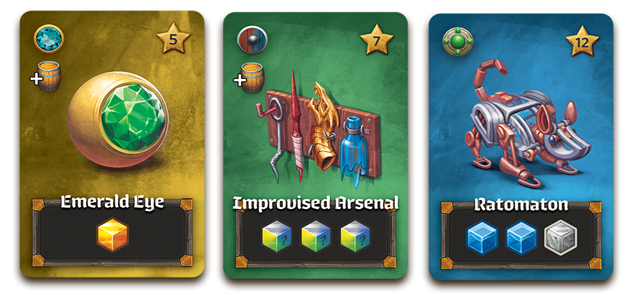Click the round shield icon on Improvised Arsenal
This screenshot has width=627, height=295.
(252, 41)
